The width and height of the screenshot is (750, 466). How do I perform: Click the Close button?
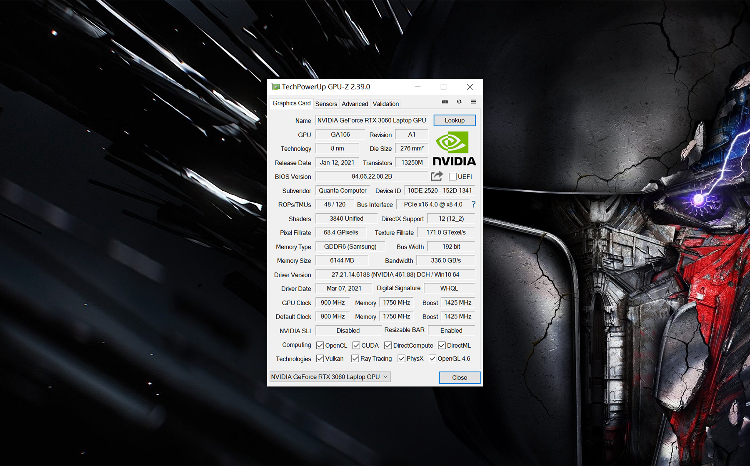pos(460,377)
